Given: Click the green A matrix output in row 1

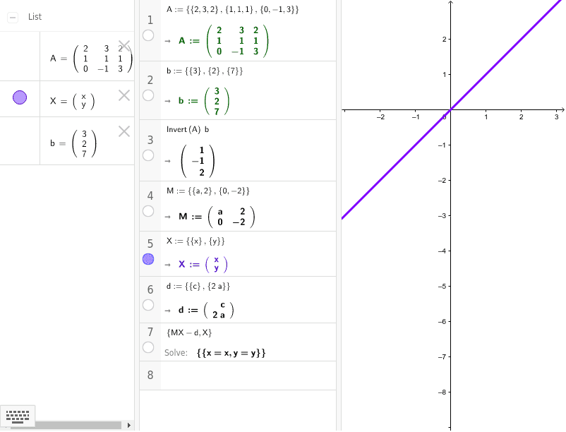Looking at the screenshot, I should click(x=224, y=41).
